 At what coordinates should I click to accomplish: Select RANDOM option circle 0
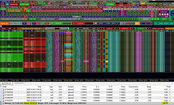pyautogui.click(x=160, y=14)
